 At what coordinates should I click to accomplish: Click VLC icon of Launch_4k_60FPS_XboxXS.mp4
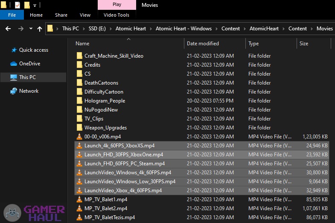point(79,145)
